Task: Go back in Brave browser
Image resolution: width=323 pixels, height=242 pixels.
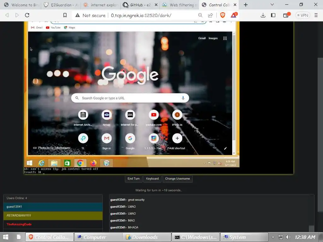Action: pos(7,15)
